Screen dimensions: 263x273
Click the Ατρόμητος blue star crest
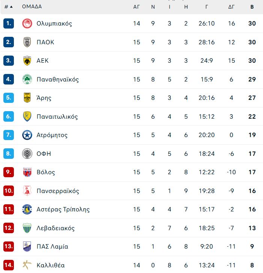27,135
